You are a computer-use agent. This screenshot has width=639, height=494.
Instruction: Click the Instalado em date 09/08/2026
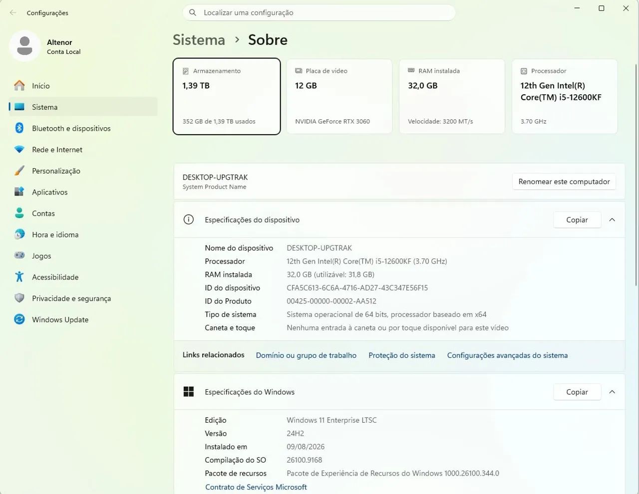pos(306,447)
